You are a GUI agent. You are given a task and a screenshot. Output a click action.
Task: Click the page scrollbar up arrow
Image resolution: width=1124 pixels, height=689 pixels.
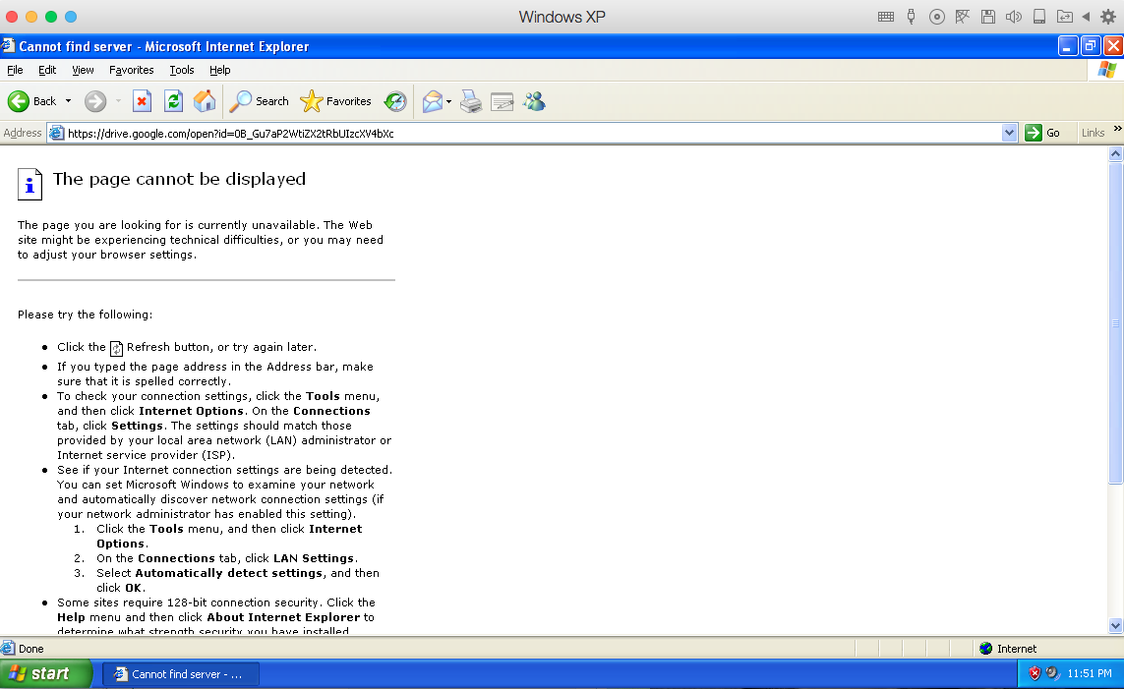tap(1115, 153)
